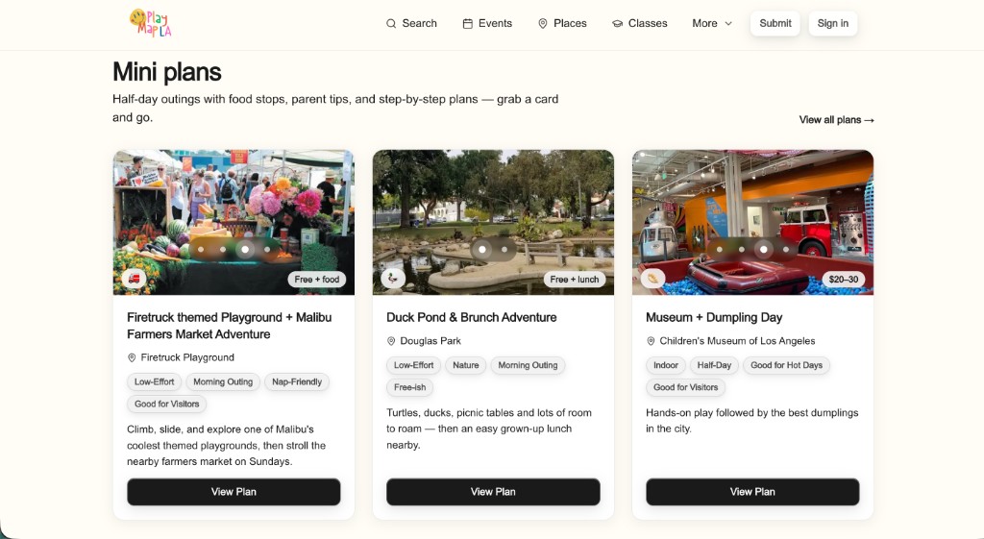Open the Places nav item
This screenshot has height=539, width=984.
[563, 23]
